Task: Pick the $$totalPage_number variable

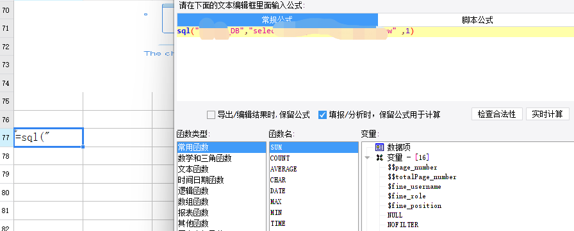Action: point(422,177)
